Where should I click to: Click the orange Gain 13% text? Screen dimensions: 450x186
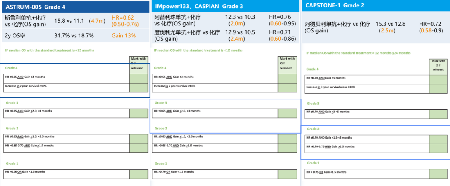pos(123,36)
